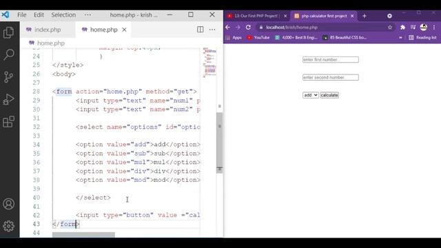Click the <body> tag on line 26
The image size is (441, 248).
[64, 74]
